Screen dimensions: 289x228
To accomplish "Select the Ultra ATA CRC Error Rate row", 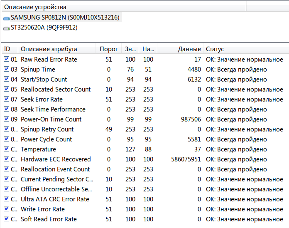I will pos(55,199).
